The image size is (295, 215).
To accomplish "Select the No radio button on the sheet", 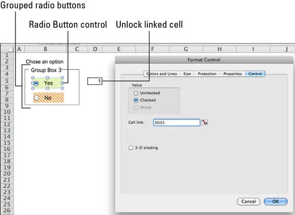I will point(36,98).
